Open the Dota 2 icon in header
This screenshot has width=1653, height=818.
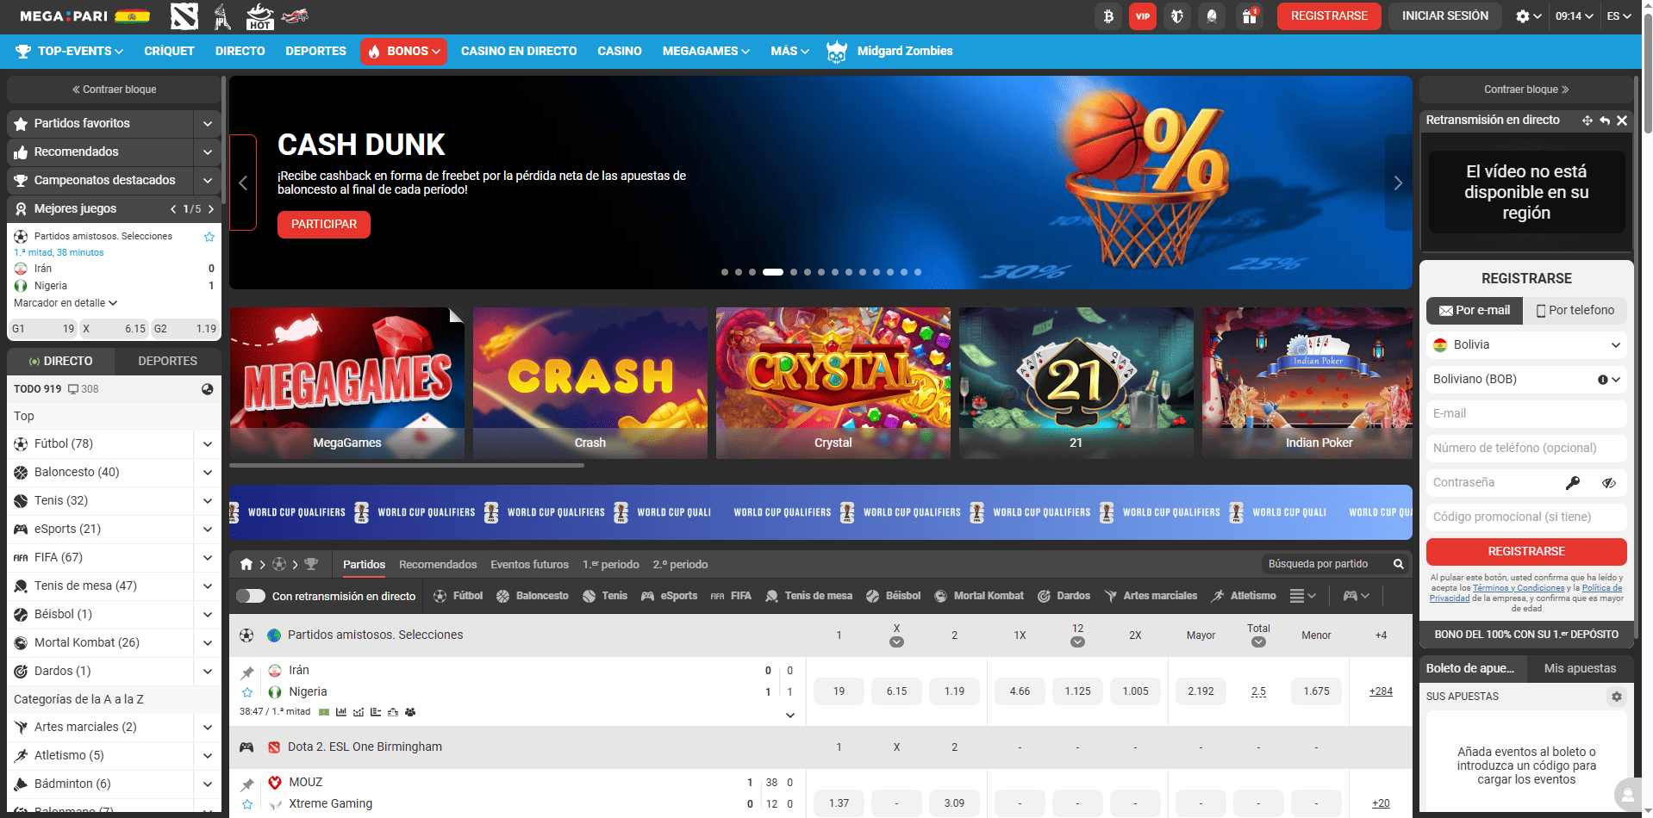pos(184,15)
